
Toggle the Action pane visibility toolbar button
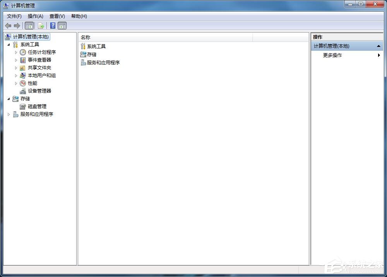click(62, 26)
